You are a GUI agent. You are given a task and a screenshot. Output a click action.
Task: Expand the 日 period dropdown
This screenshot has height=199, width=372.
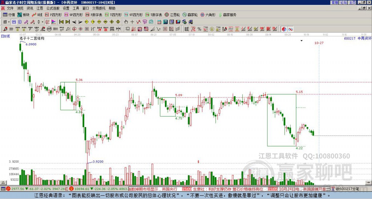[x=9, y=22]
